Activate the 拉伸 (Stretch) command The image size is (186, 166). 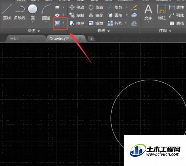click(77, 23)
